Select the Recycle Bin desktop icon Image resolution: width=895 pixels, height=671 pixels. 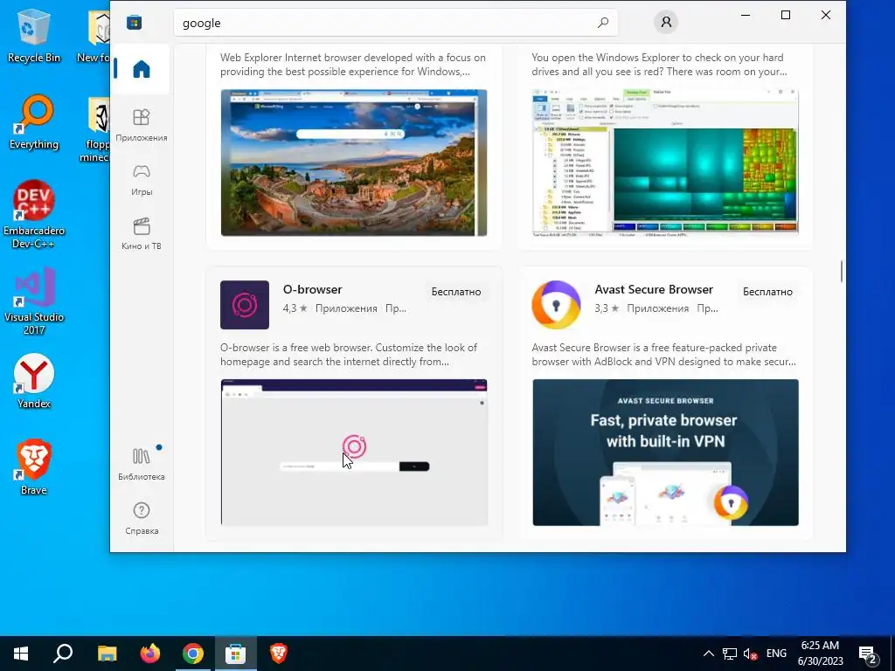34,36
